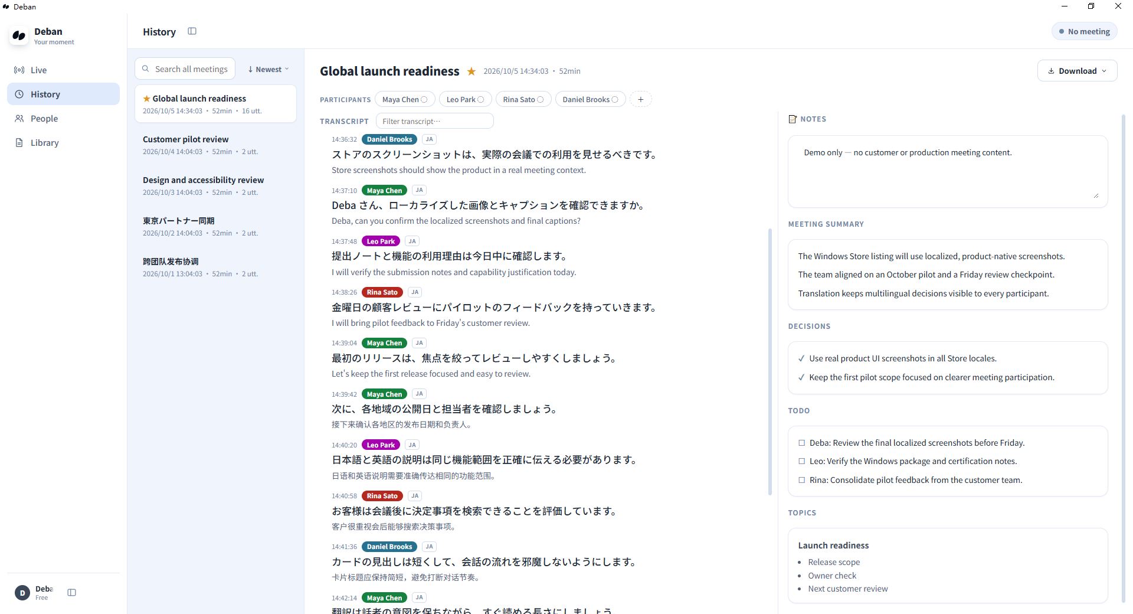Click inside the Notes text area
Viewport: 1133px width, 614px height.
tap(948, 171)
